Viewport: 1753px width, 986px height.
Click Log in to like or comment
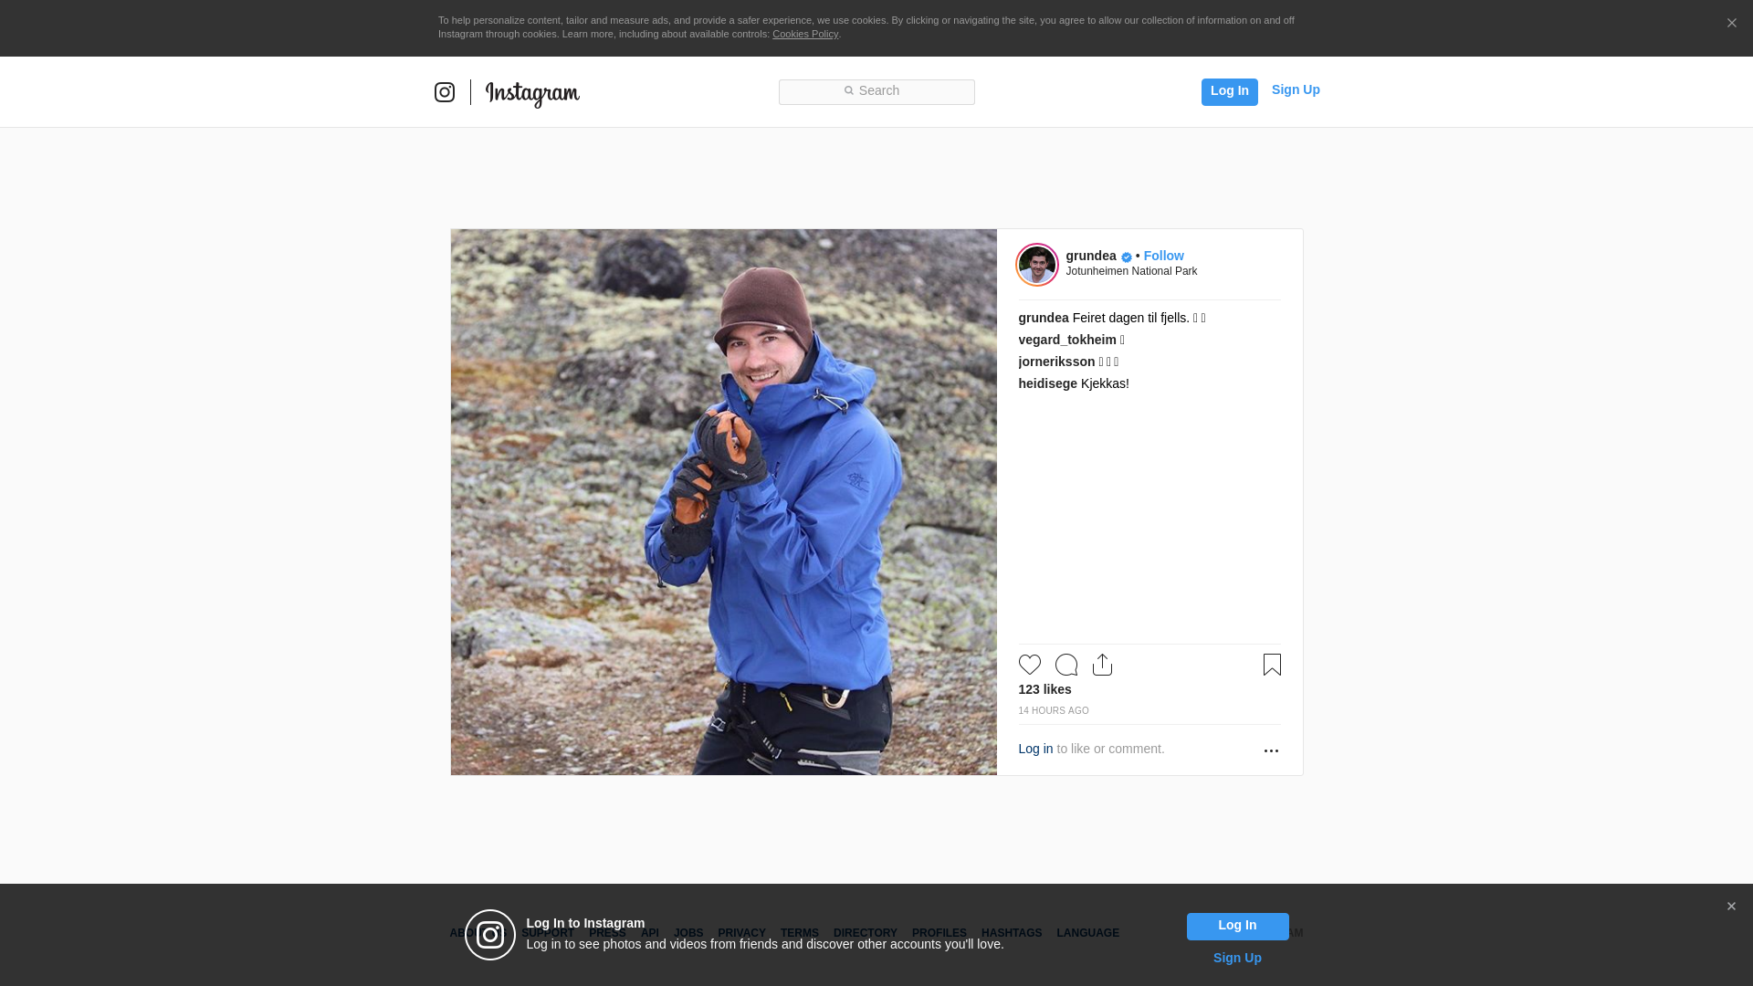pyautogui.click(x=1035, y=749)
